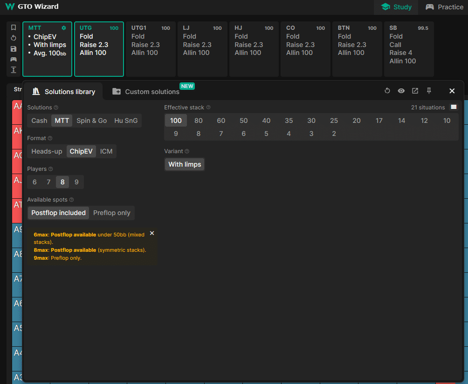Enable Preflop only available spots
Screen dimensions: 468x384
coord(111,213)
